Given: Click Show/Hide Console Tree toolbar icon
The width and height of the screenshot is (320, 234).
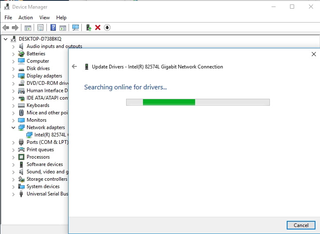Looking at the screenshot, I should tap(28, 27).
